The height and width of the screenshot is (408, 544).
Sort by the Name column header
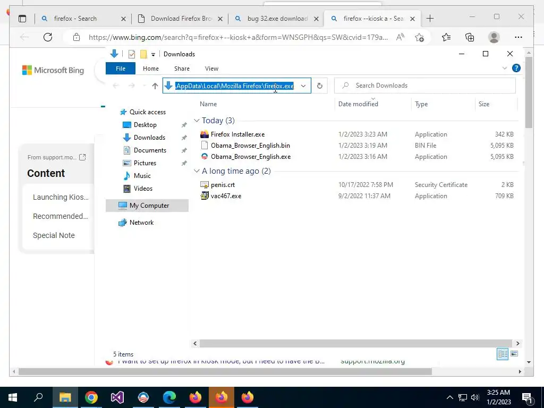coord(208,104)
